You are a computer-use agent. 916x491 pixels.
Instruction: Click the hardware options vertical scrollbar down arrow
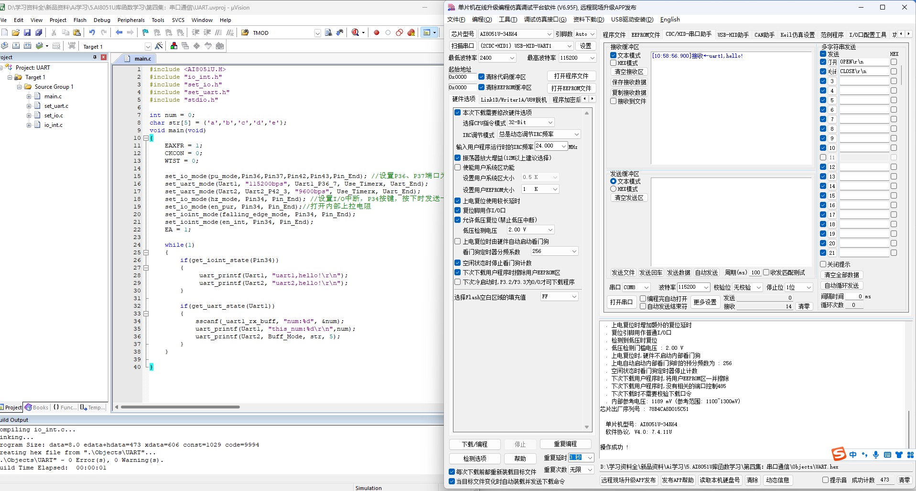[587, 427]
